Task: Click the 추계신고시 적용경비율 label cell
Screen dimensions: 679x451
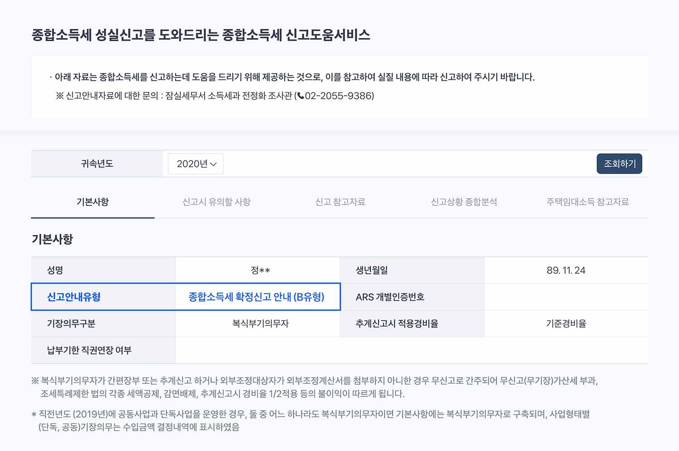Action: point(397,323)
